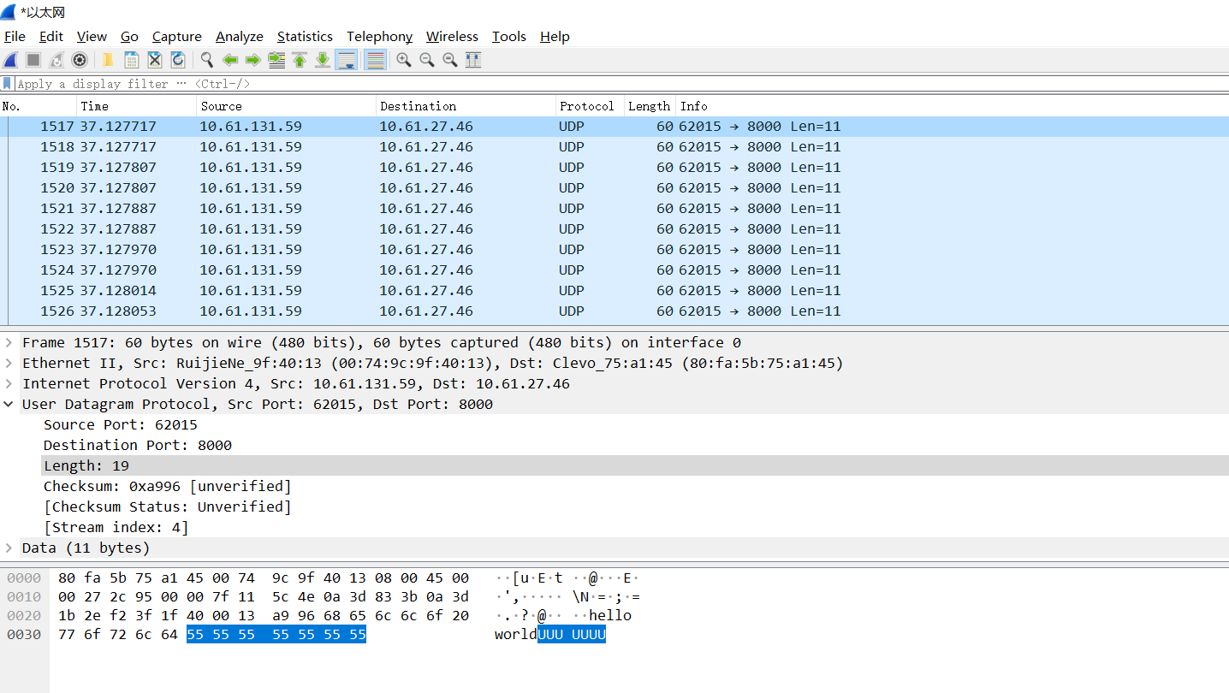
Task: Open the Wireless menu
Action: (x=452, y=36)
